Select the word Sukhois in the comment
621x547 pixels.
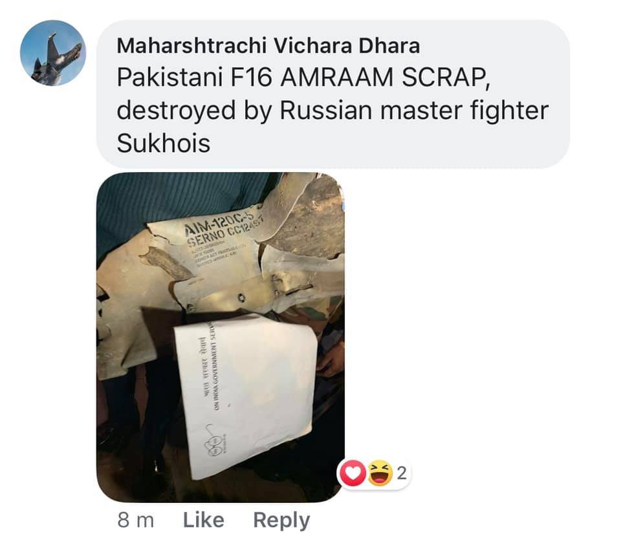(163, 143)
